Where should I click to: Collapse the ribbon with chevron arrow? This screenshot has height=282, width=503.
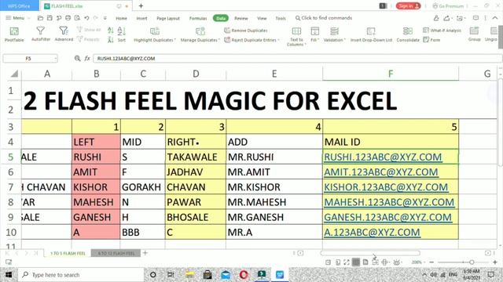click(495, 18)
